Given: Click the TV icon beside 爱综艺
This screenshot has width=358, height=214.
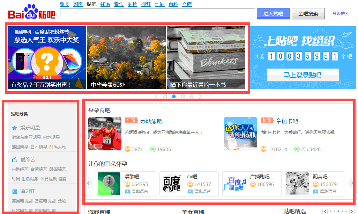Looking at the screenshot, I should [x=15, y=160].
